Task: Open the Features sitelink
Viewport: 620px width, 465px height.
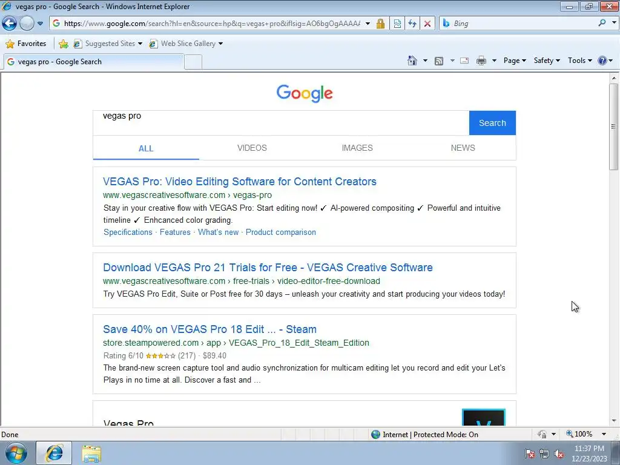Action: pyautogui.click(x=175, y=232)
